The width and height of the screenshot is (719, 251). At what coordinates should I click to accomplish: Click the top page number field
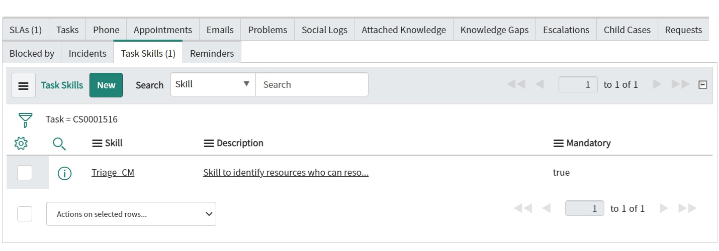pos(578,84)
